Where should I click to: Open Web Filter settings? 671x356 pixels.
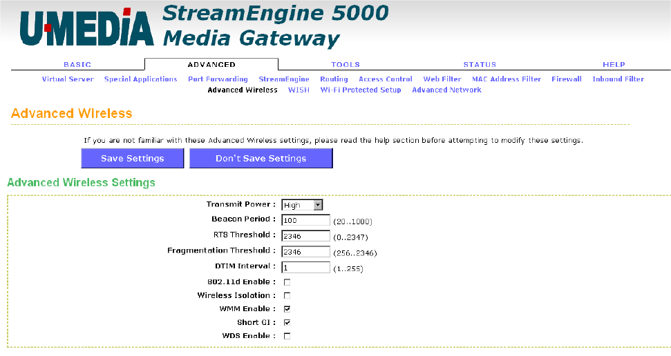(x=442, y=79)
